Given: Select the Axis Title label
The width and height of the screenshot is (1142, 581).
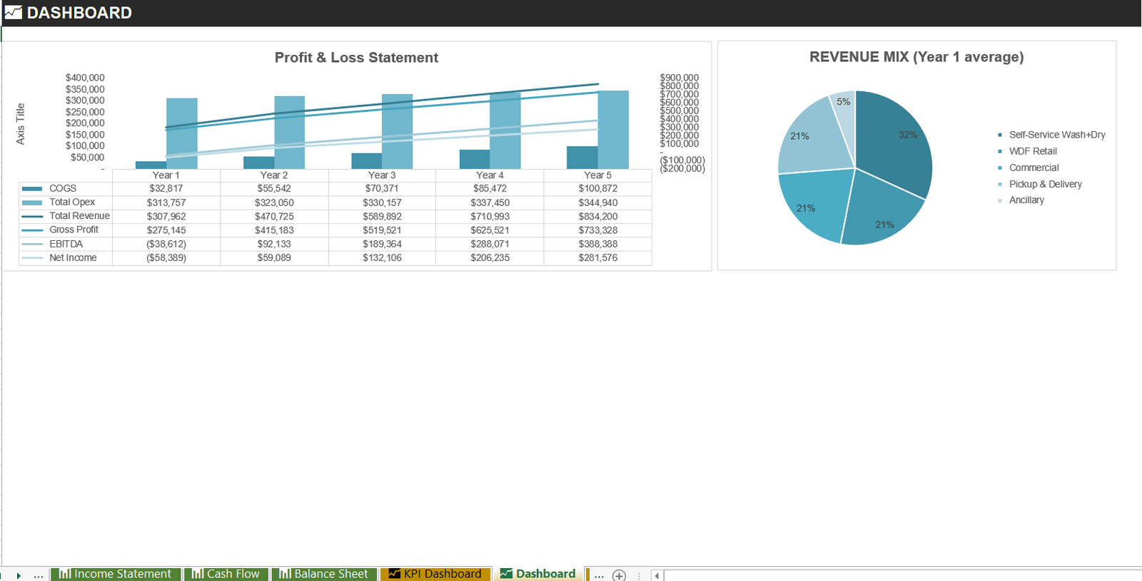Looking at the screenshot, I should 20,124.
